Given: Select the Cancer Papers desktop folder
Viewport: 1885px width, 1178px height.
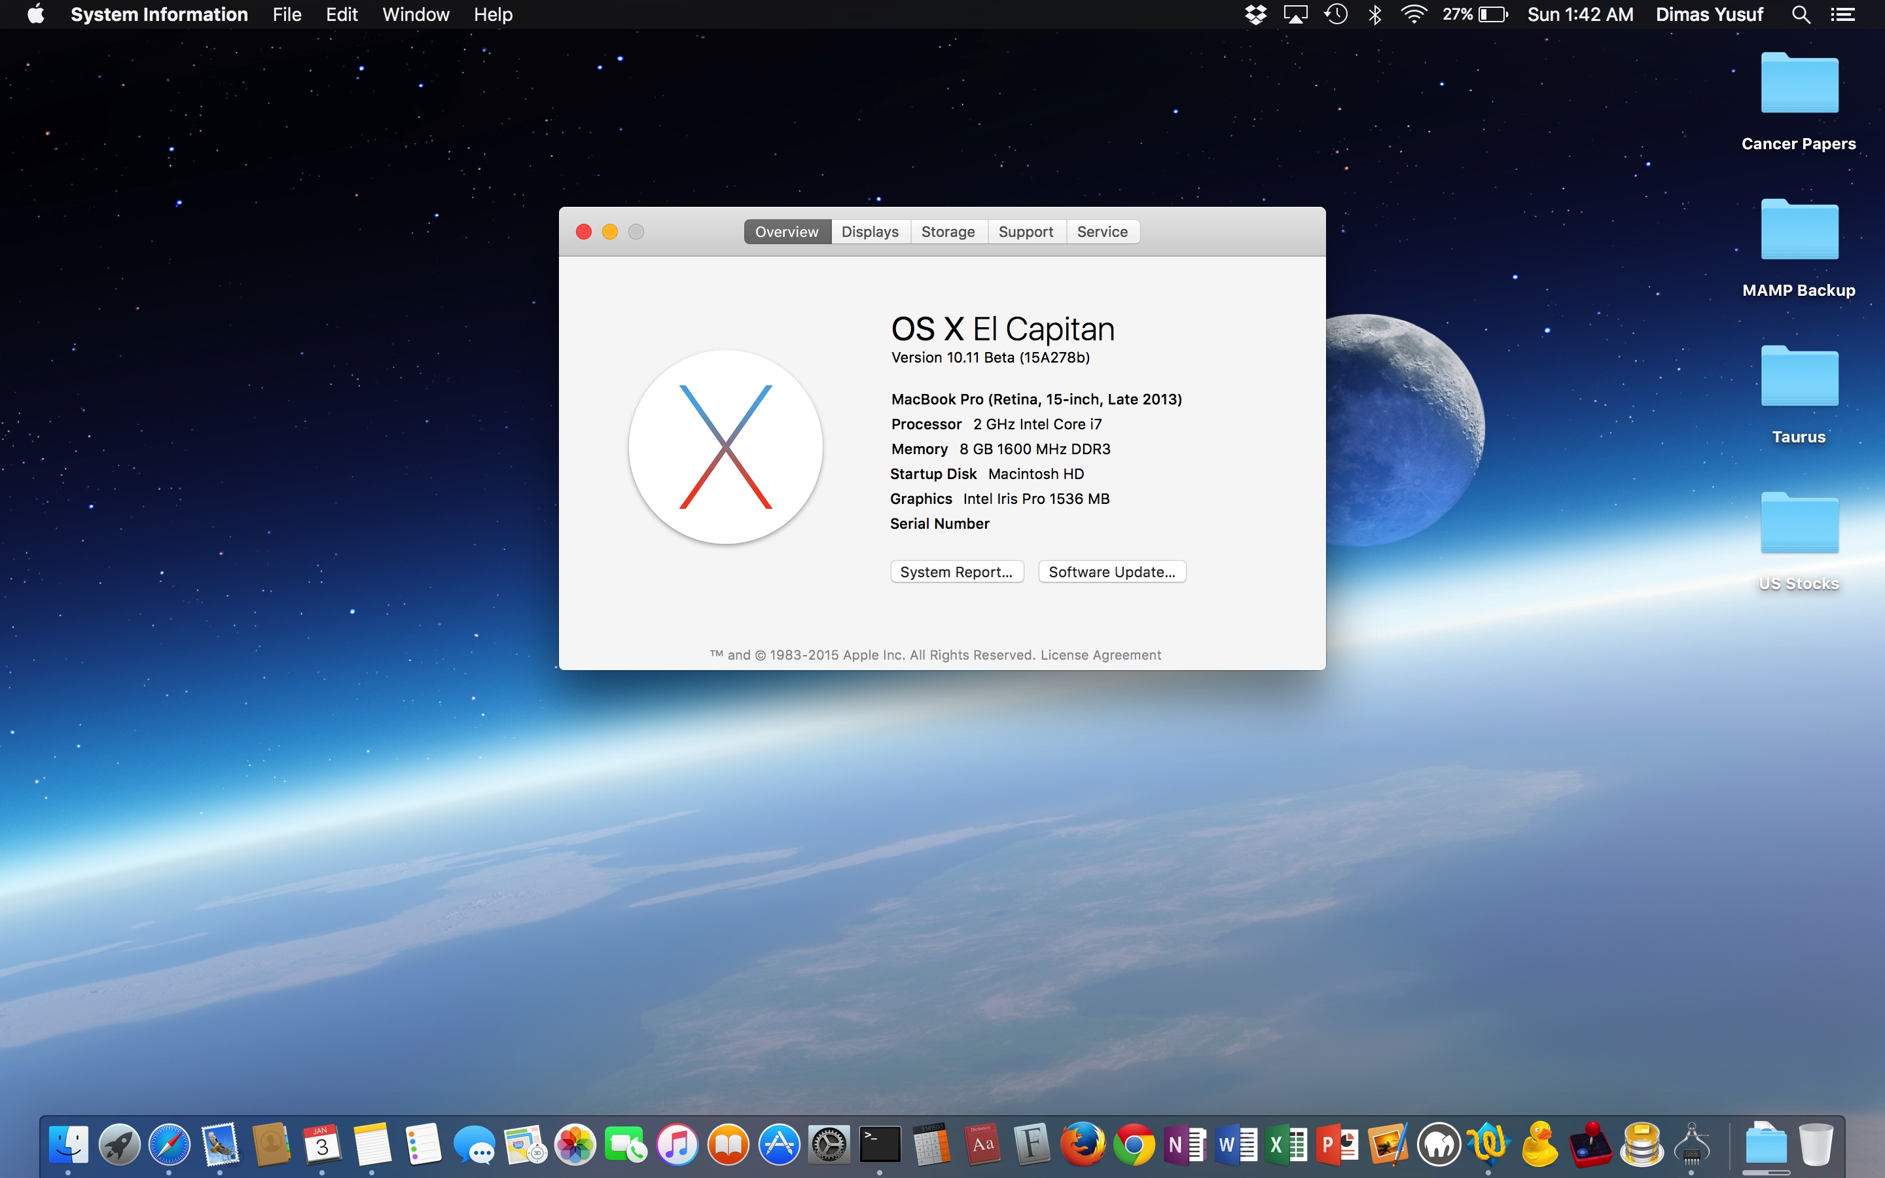Looking at the screenshot, I should pyautogui.click(x=1799, y=102).
